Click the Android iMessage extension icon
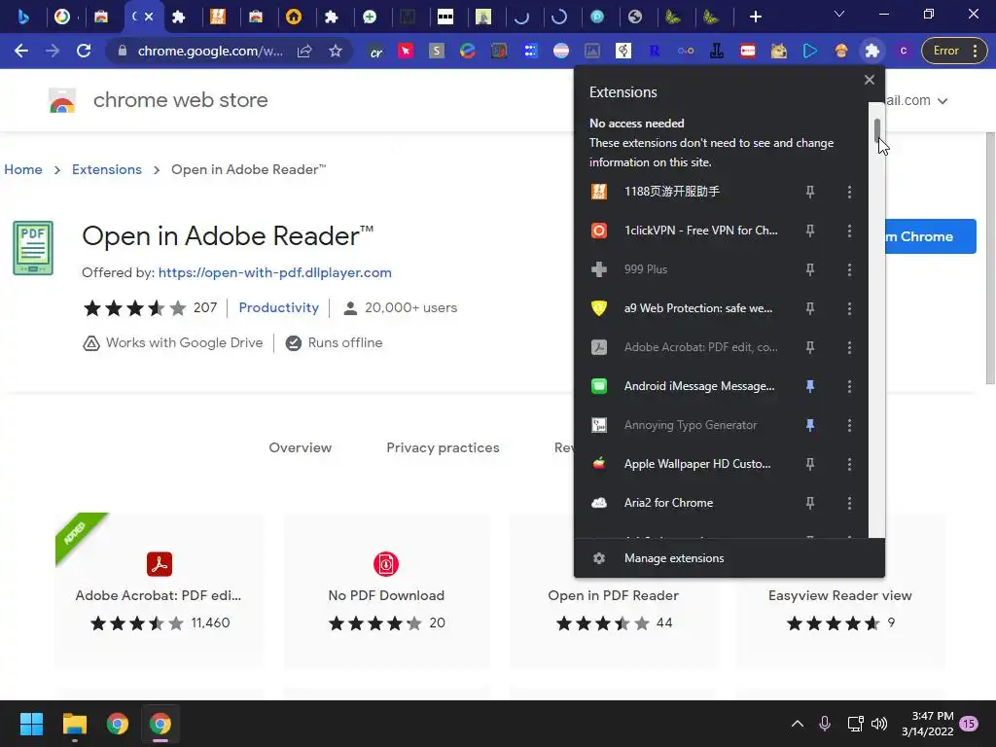The image size is (996, 747). click(599, 386)
